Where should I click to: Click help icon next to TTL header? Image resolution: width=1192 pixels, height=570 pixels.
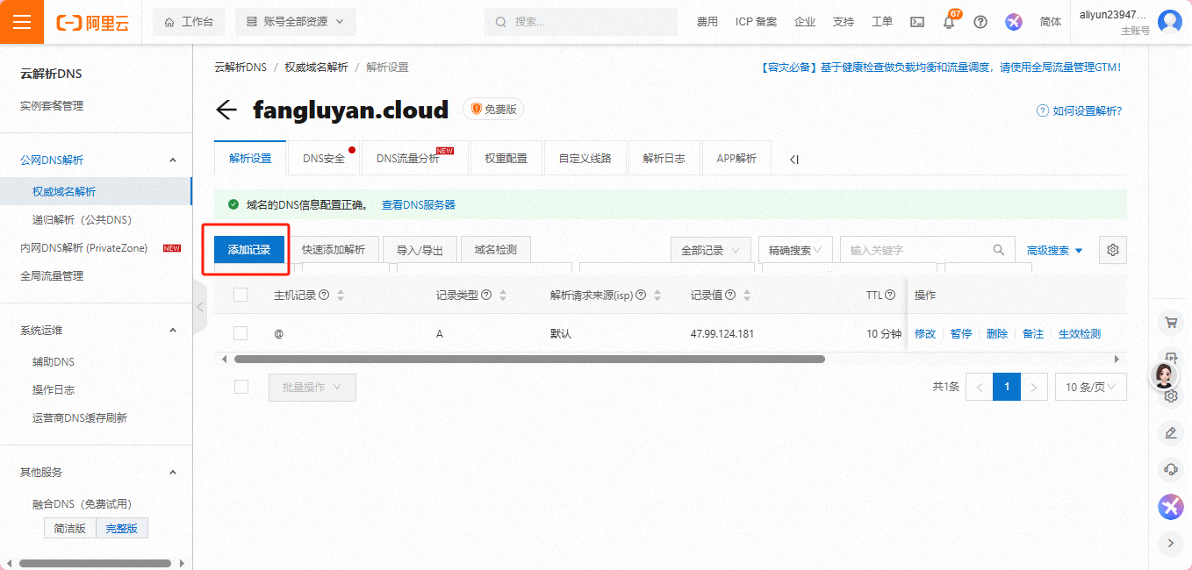(x=890, y=296)
